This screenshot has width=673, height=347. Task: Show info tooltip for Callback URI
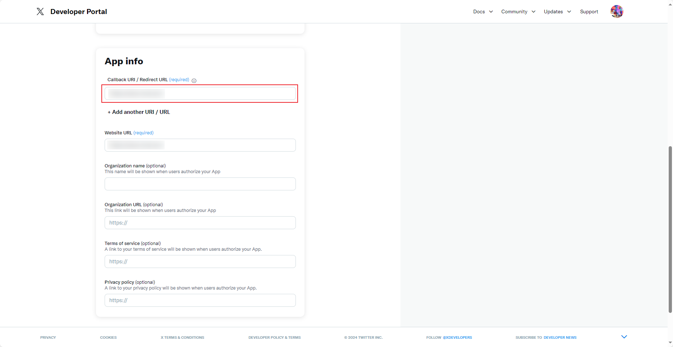point(194,80)
